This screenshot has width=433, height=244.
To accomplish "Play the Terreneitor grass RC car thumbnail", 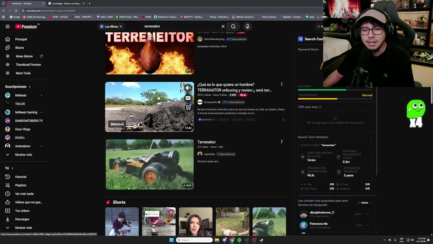I will coord(150,164).
